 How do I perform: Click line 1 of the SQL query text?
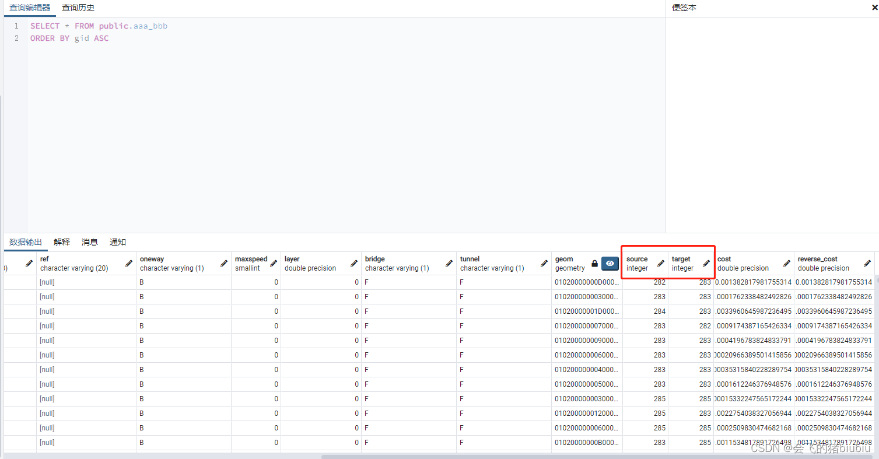point(99,26)
